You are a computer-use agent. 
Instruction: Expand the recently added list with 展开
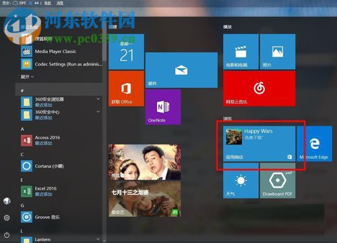27,77
